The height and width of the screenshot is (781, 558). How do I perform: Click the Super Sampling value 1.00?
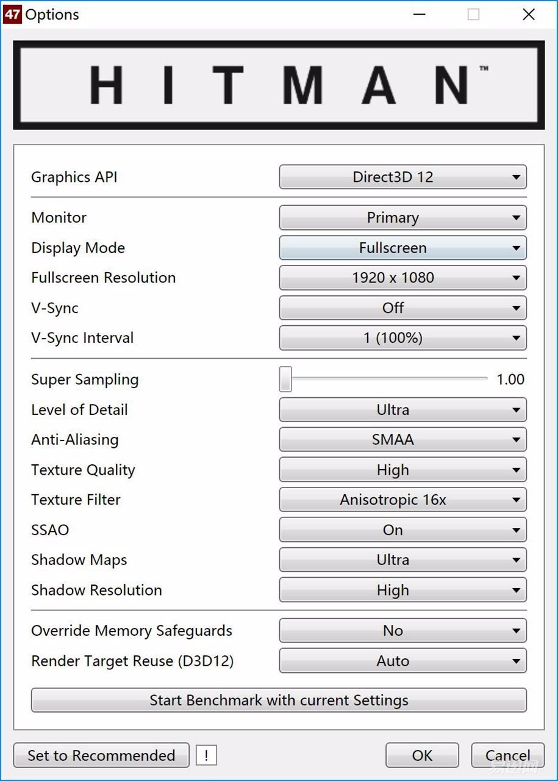coord(510,380)
